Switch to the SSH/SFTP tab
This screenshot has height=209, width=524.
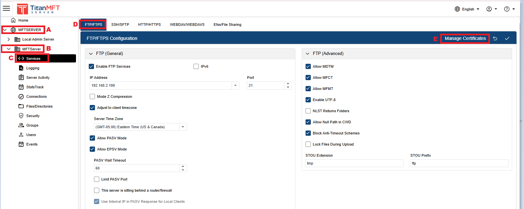coord(120,25)
